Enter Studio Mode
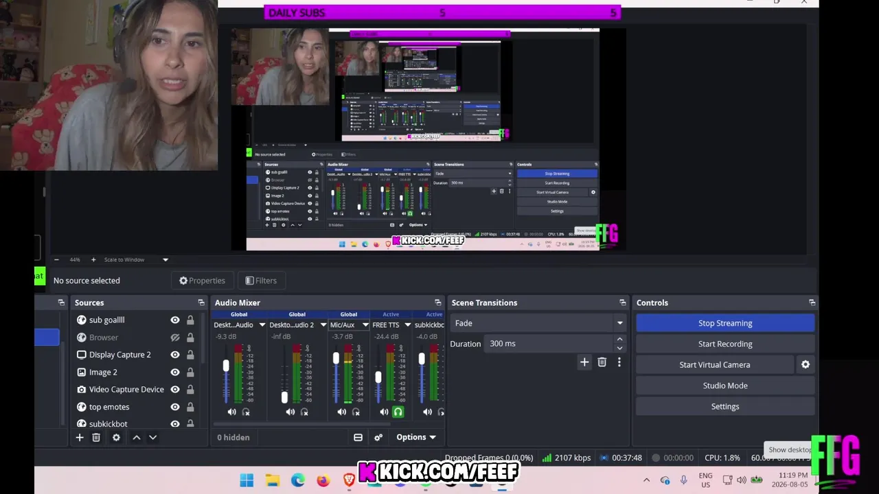This screenshot has height=494, width=879. [725, 386]
